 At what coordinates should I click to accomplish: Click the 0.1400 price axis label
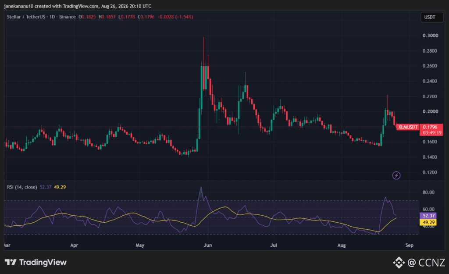click(431, 157)
